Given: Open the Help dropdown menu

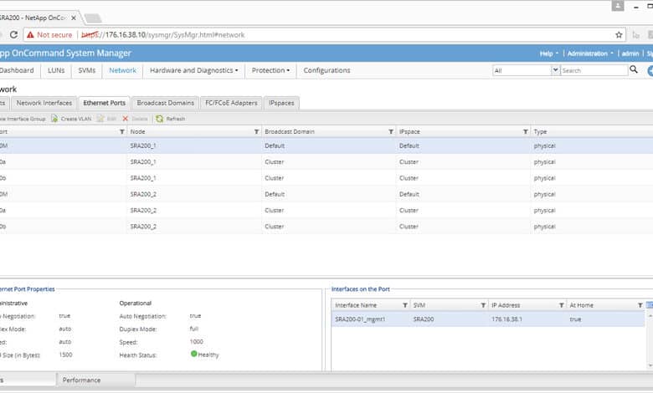Looking at the screenshot, I should coord(549,54).
